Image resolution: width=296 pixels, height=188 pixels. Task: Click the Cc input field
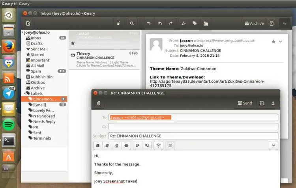pyautogui.click(x=193, y=127)
